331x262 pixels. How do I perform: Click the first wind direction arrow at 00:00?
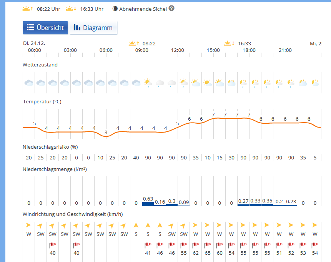tap(29, 225)
